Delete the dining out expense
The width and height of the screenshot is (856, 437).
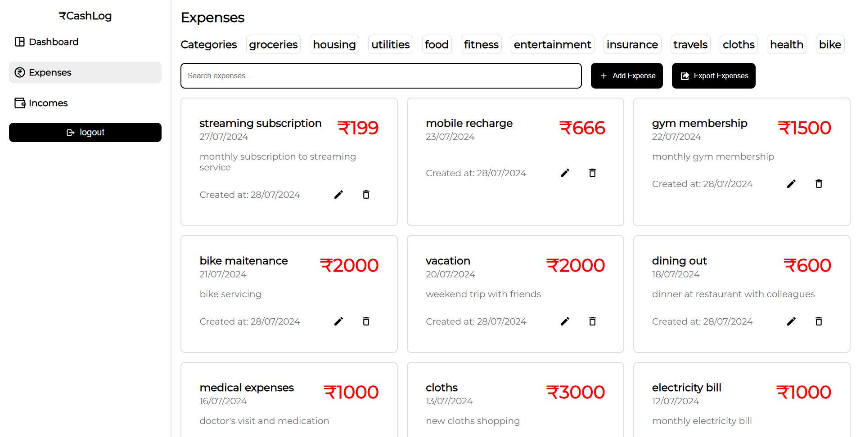819,321
